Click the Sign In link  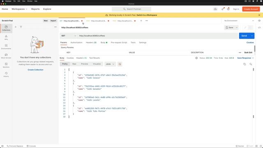pos(236,9)
